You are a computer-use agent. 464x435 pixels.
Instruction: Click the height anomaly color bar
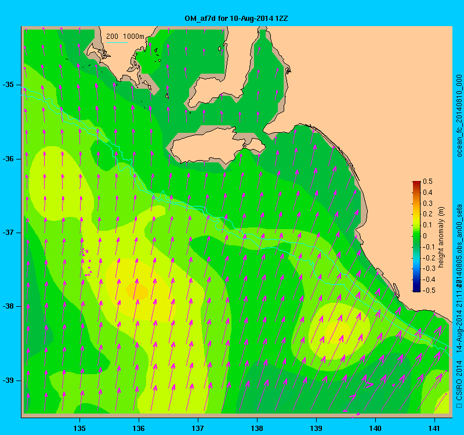(x=416, y=237)
